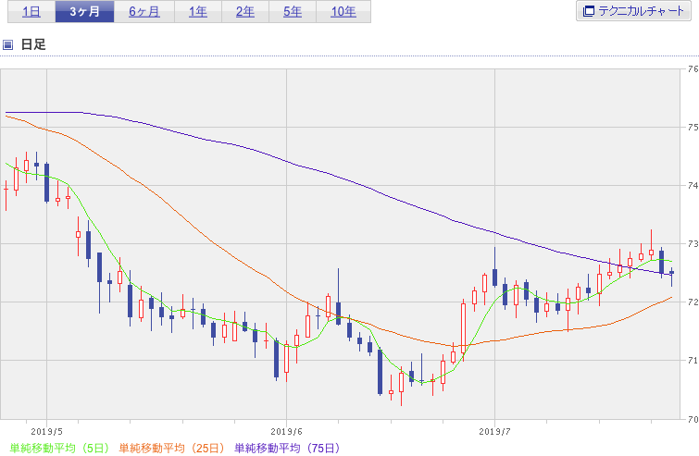Viewport: 699px width, 456px height.
Task: Click the 単純移動平均(75日) legend label
Action: tap(287, 448)
